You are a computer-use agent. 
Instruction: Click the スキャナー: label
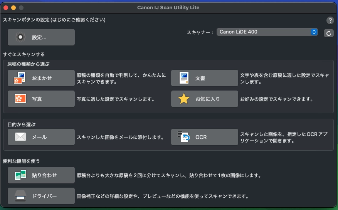point(200,32)
